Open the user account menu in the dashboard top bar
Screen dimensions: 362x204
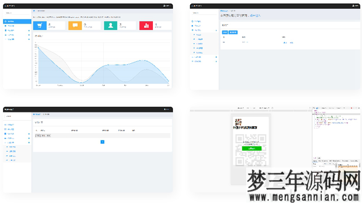[x=167, y=6]
